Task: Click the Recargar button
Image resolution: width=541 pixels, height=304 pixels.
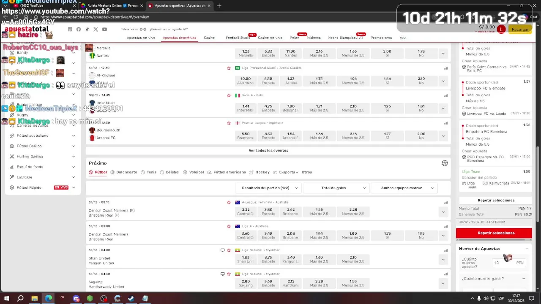Action: tap(520, 29)
